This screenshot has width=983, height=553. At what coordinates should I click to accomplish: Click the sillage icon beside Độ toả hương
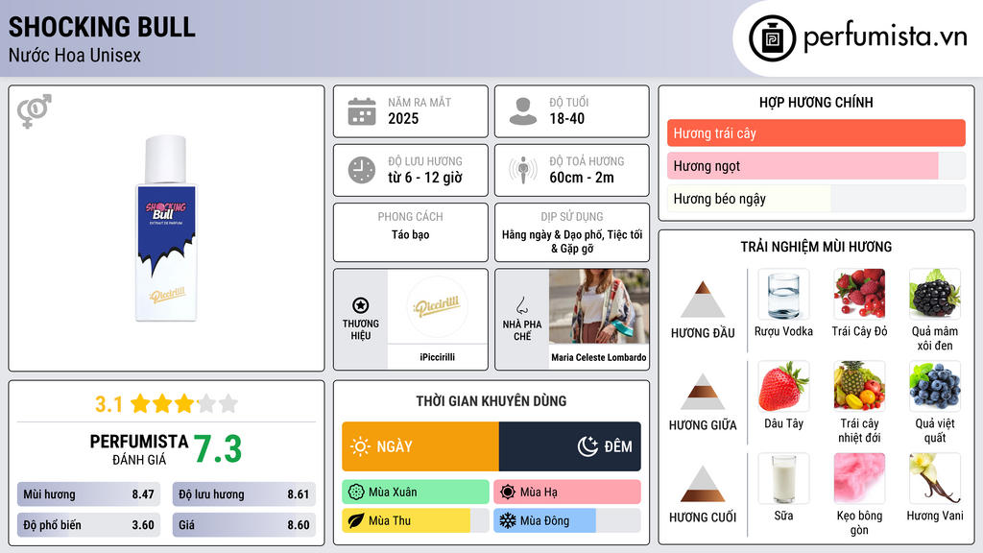click(523, 170)
